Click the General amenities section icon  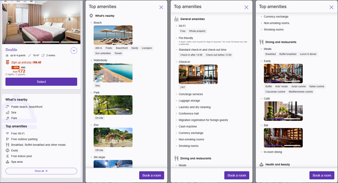coord(176,19)
